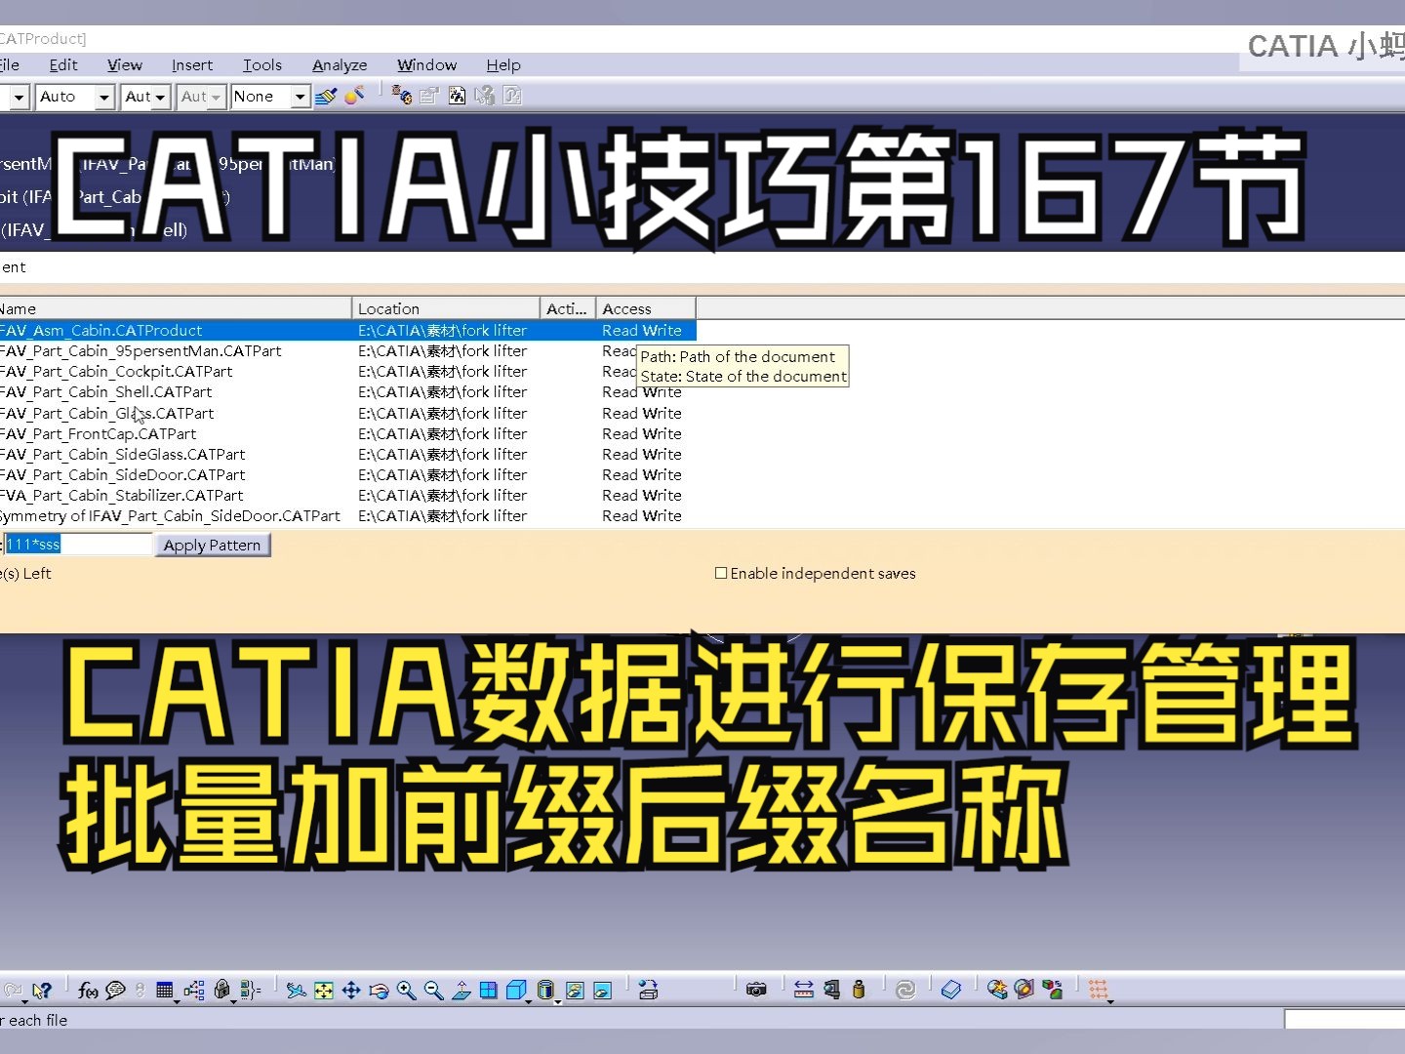The image size is (1405, 1054).
Task: Click the Fly Mode airplane icon
Action: click(297, 991)
